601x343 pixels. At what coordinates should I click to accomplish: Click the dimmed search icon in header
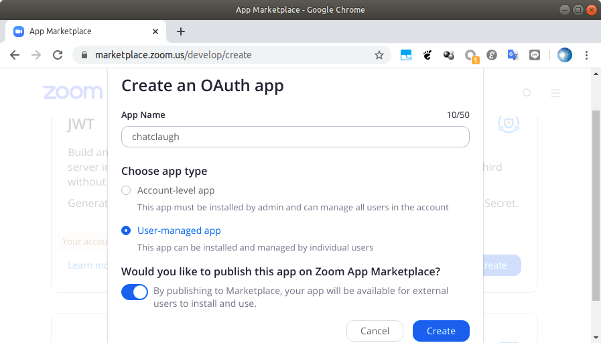pos(527,92)
